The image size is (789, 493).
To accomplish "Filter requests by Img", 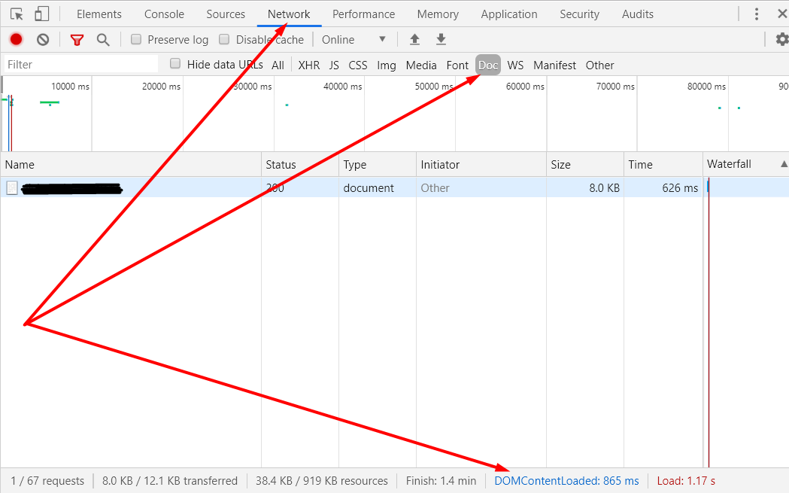I will pyautogui.click(x=387, y=65).
